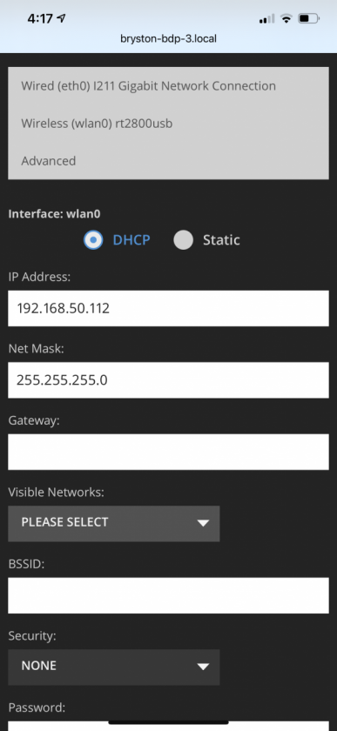The width and height of the screenshot is (337, 731).
Task: Tap the battery status icon
Action: (308, 18)
